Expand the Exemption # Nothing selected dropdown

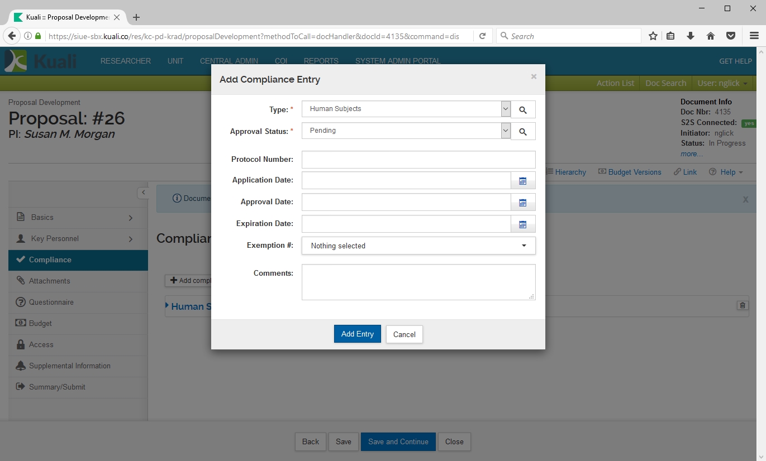[x=418, y=246]
